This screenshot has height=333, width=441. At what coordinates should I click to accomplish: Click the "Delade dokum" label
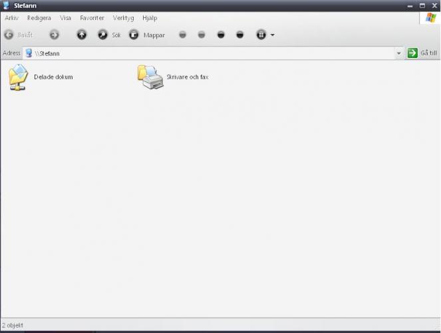pos(53,77)
